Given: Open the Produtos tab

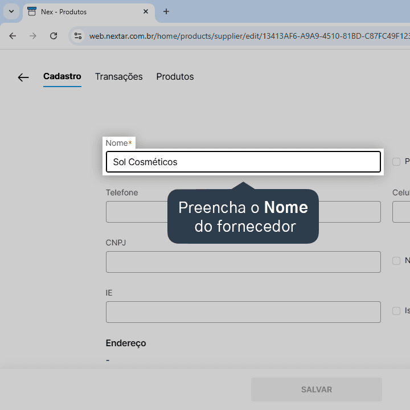Looking at the screenshot, I should 175,77.
